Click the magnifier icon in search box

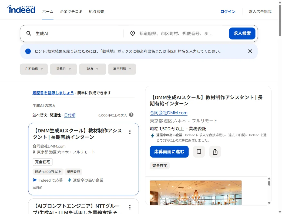tap(29, 34)
